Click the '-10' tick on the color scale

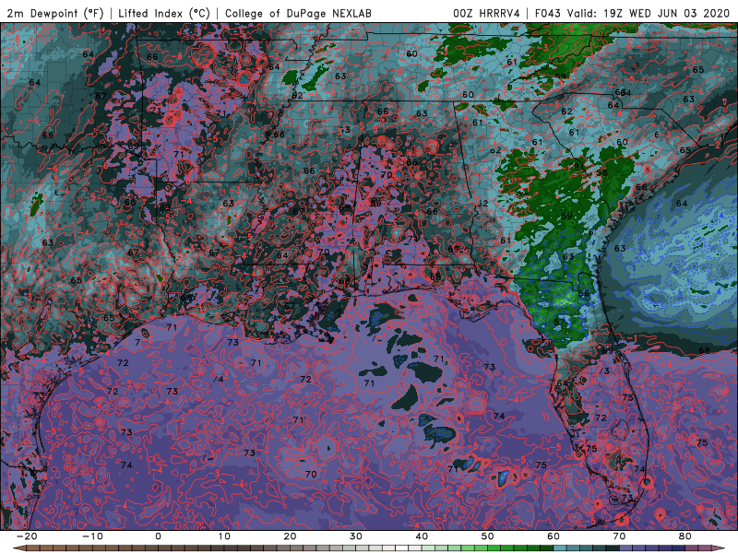coord(91,536)
